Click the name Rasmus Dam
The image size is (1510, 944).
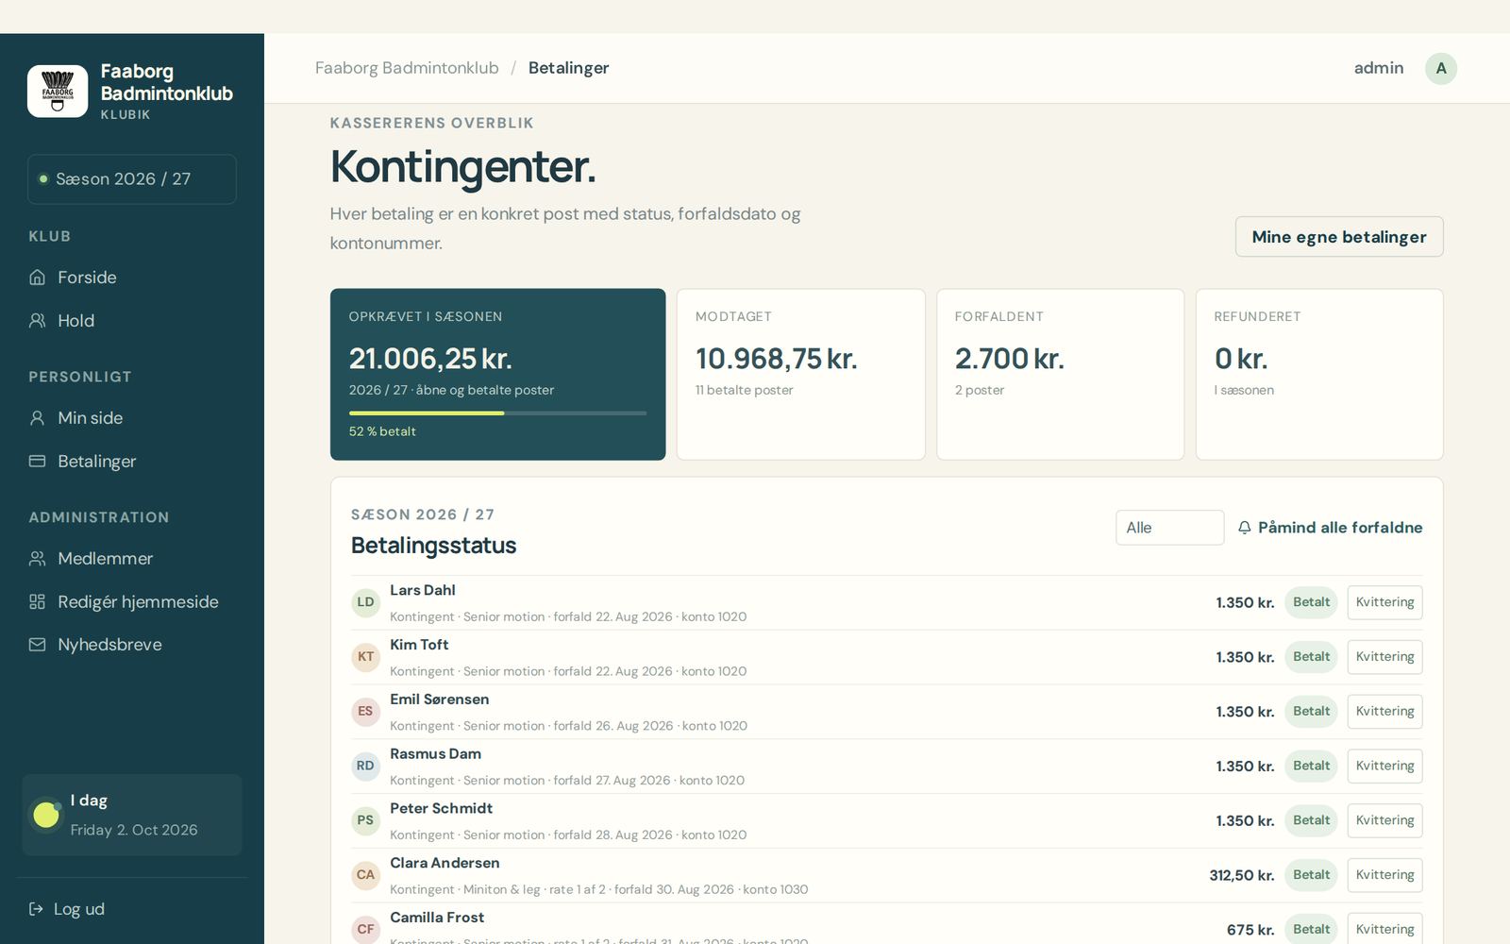coord(435,754)
